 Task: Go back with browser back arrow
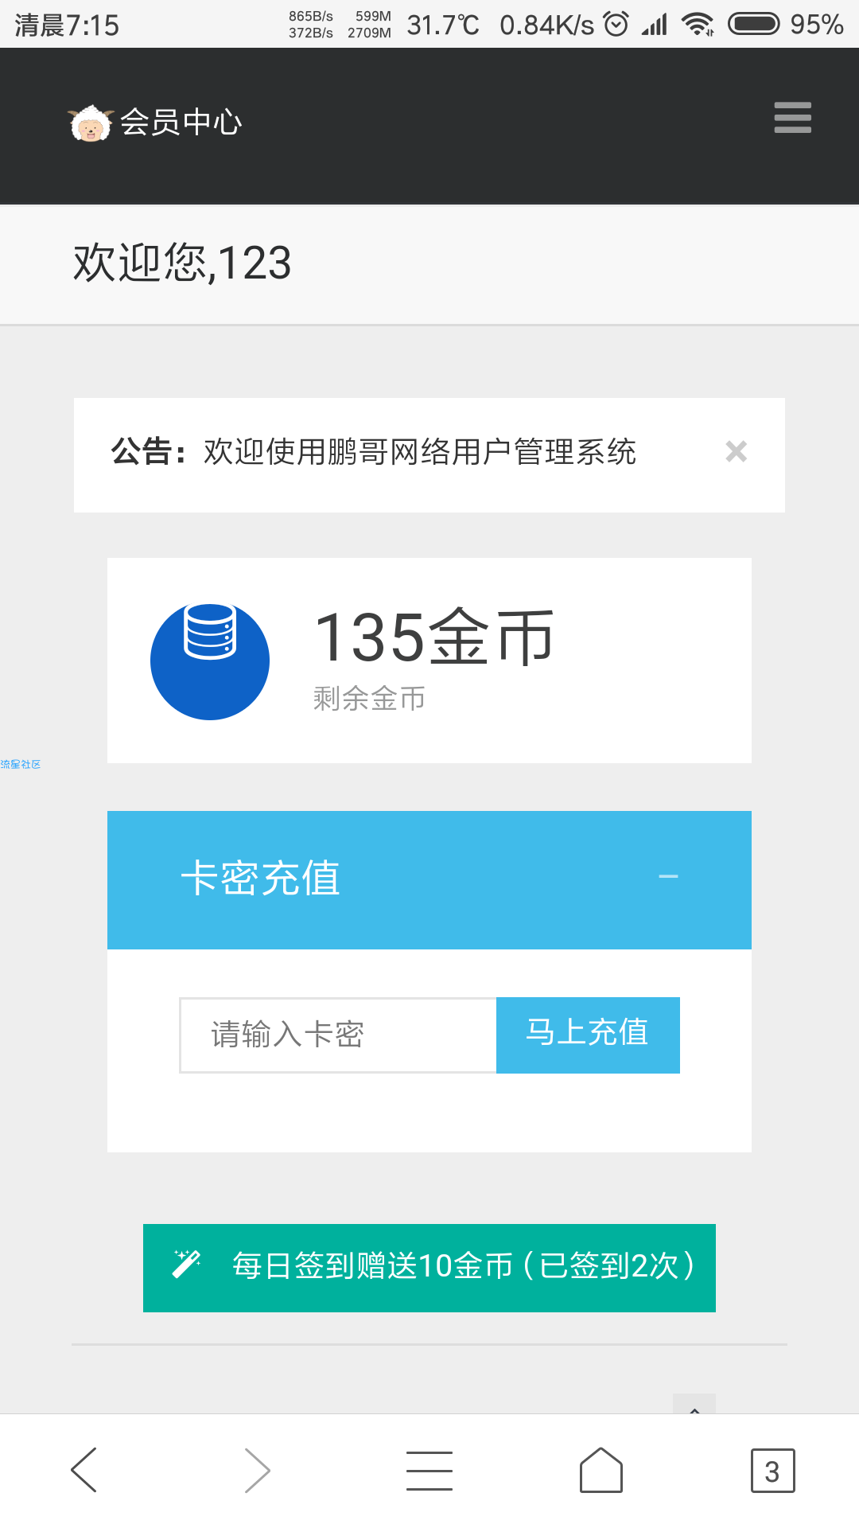click(84, 1470)
